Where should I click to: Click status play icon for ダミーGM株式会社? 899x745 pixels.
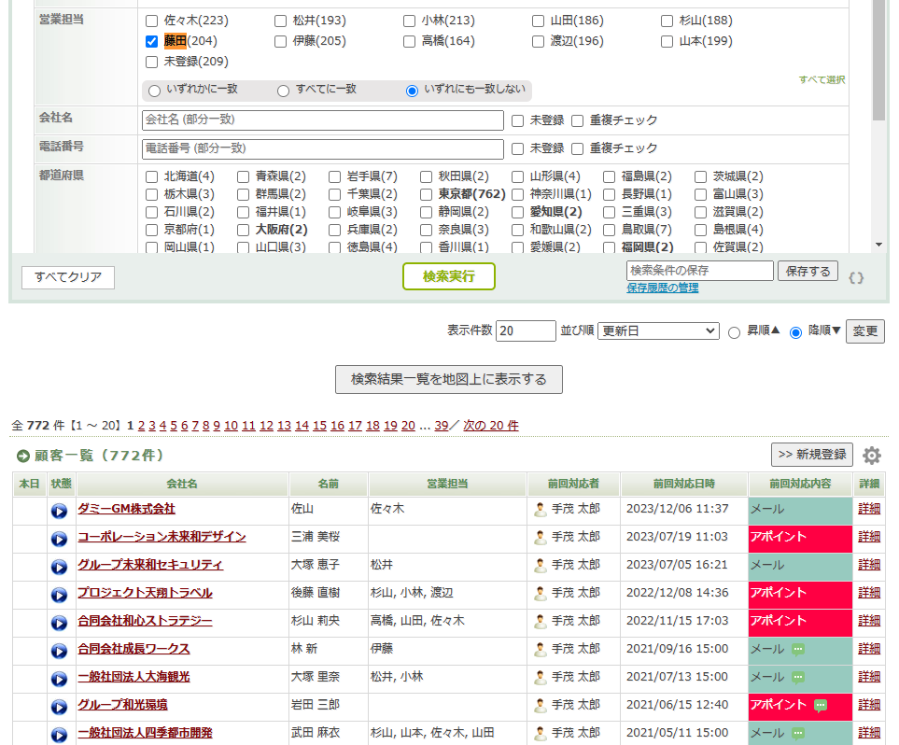click(x=59, y=511)
